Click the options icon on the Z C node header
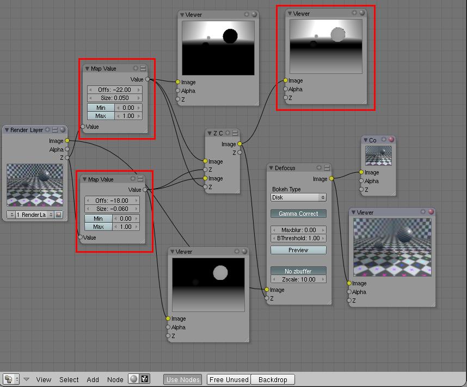This screenshot has width=467, height=387. tap(235, 133)
